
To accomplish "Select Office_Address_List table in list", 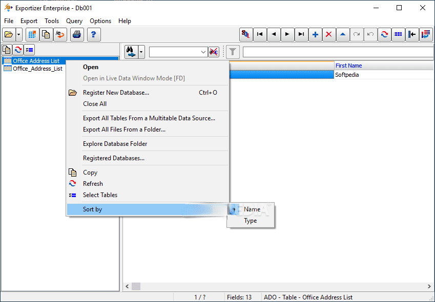I will click(x=38, y=69).
